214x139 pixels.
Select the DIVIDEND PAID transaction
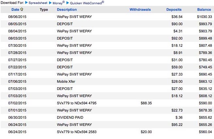point(107,118)
